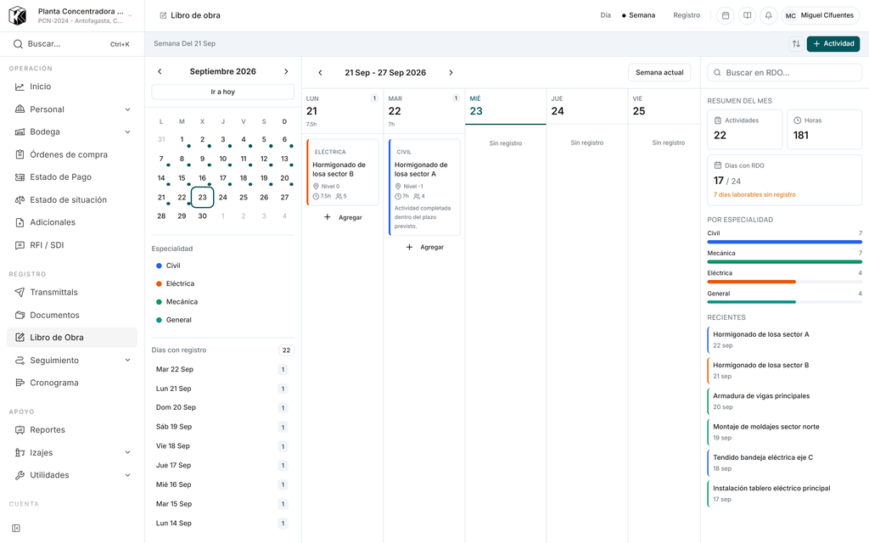The image size is (869, 543).
Task: Open notifications bell
Action: 768,15
